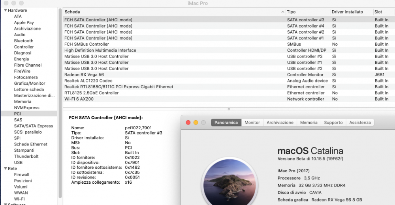Image resolution: width=395 pixels, height=205 pixels.
Task: Switch to Panoramica tab in About window
Action: [226, 123]
